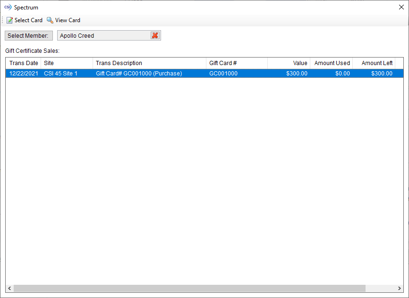Click the horizontal scrollbar left arrow
The image size is (409, 298).
pos(9,288)
